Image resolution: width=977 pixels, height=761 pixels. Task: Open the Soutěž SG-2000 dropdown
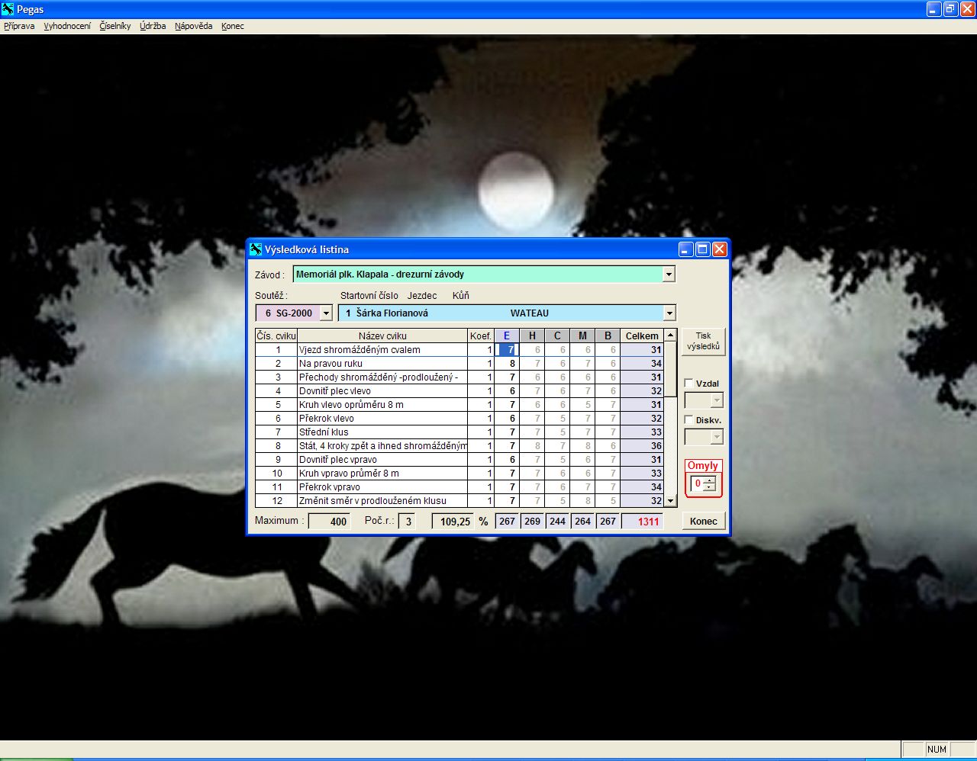click(x=326, y=313)
